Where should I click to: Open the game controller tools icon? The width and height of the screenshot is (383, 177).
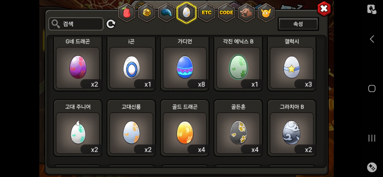point(372,167)
